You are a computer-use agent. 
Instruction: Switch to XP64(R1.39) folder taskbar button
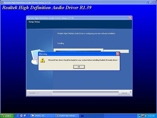(x=42, y=116)
